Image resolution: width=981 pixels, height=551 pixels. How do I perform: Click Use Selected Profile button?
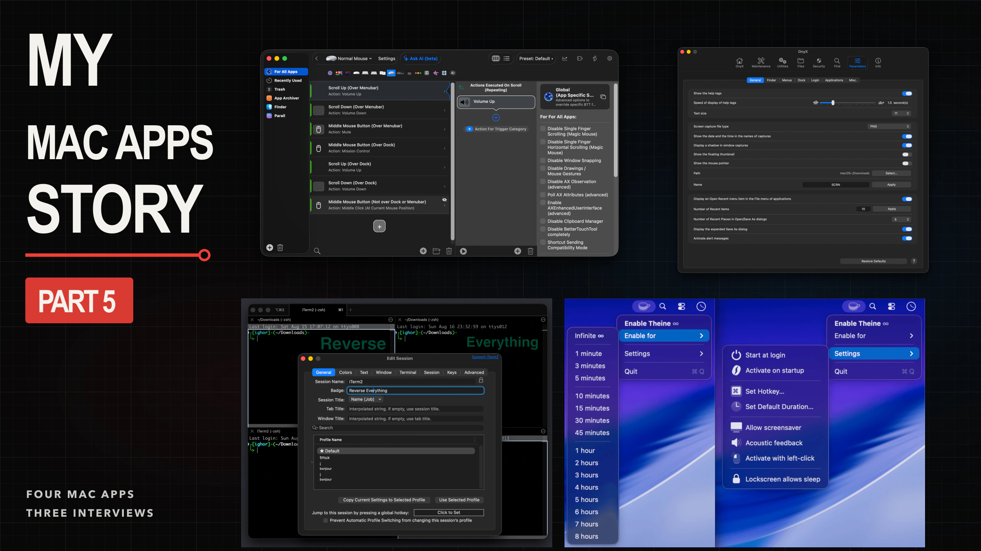(459, 500)
